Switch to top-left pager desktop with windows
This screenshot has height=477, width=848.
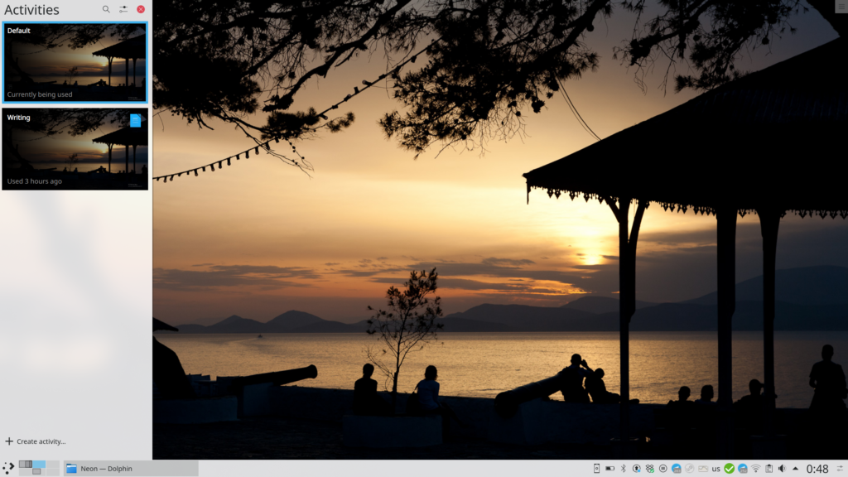tap(26, 465)
